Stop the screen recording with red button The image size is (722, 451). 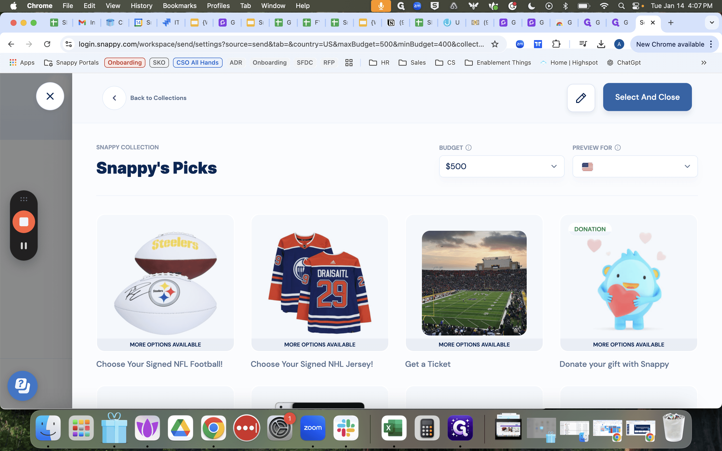pyautogui.click(x=24, y=222)
